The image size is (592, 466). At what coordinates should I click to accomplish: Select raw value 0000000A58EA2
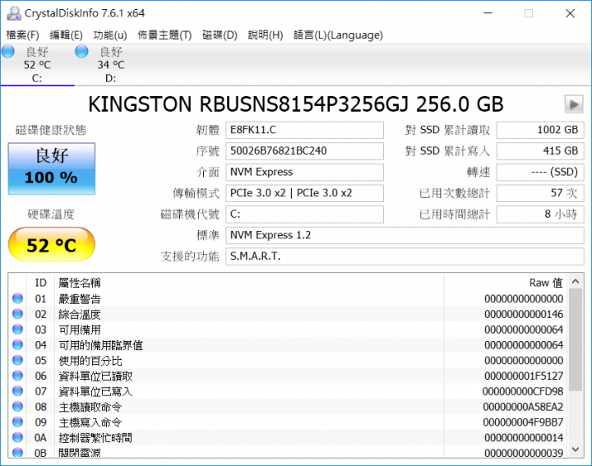(523, 407)
